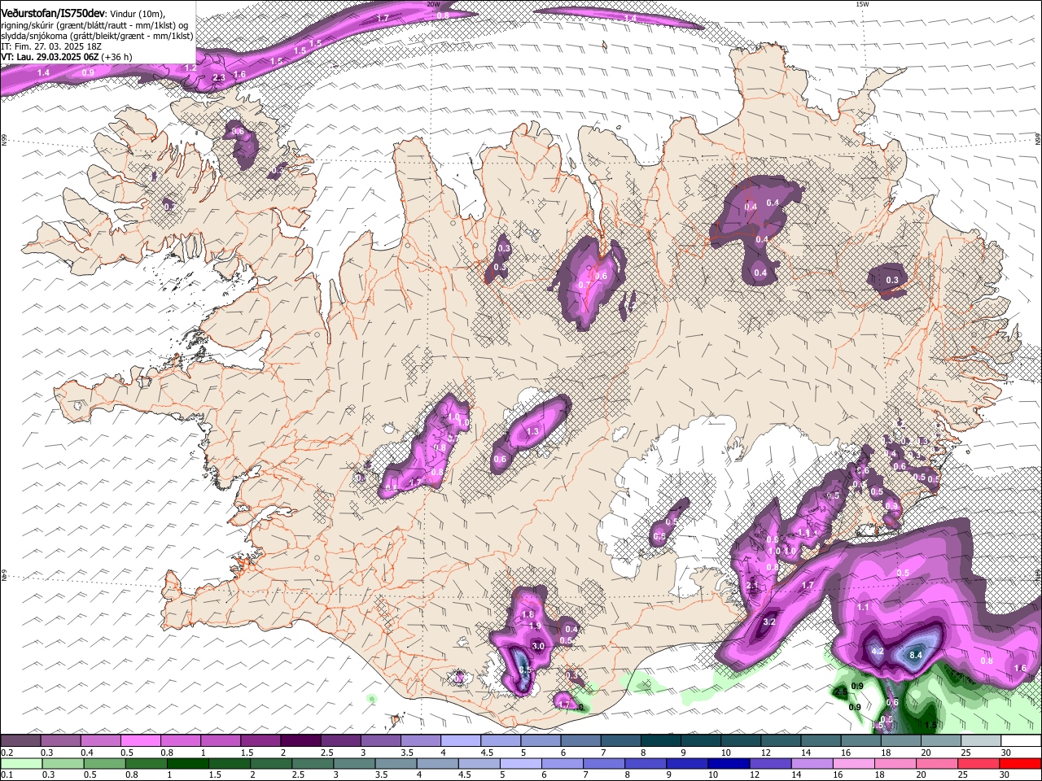Click the 'Veðurstofan/IS750dev' title text

[x=53, y=13]
